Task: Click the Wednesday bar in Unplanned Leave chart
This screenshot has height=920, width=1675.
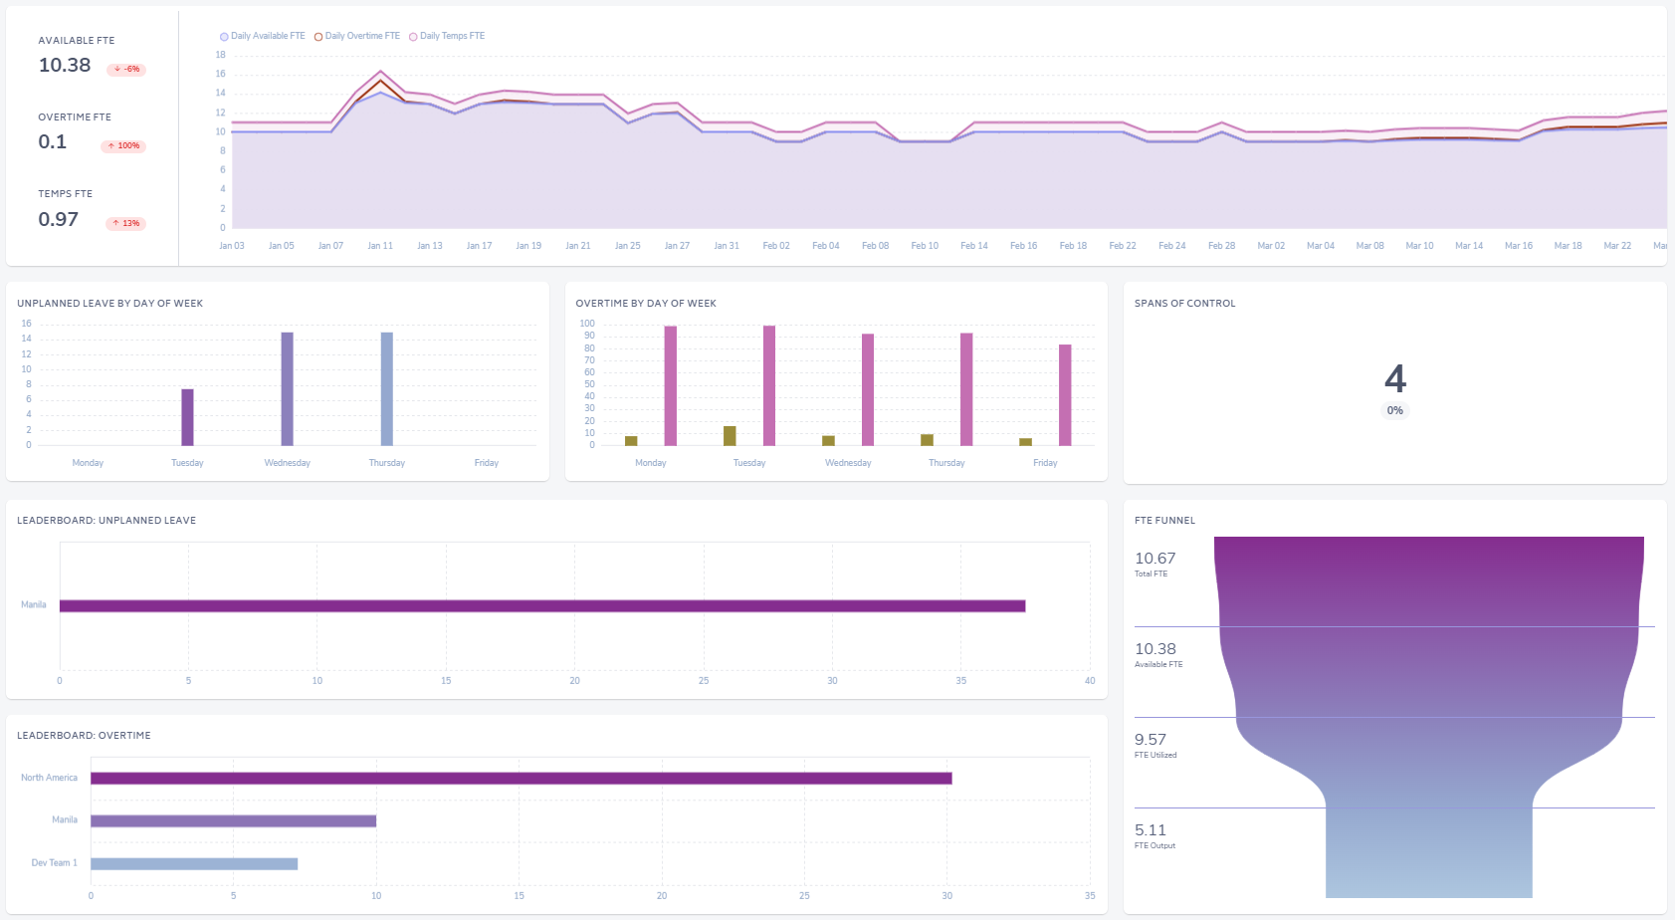Action: (x=288, y=389)
